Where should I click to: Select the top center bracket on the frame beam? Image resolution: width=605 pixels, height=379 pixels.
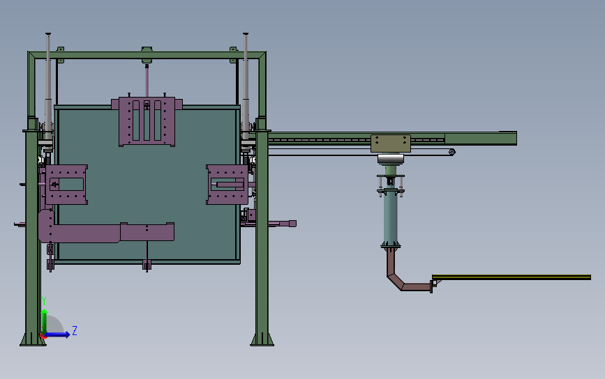pyautogui.click(x=147, y=55)
